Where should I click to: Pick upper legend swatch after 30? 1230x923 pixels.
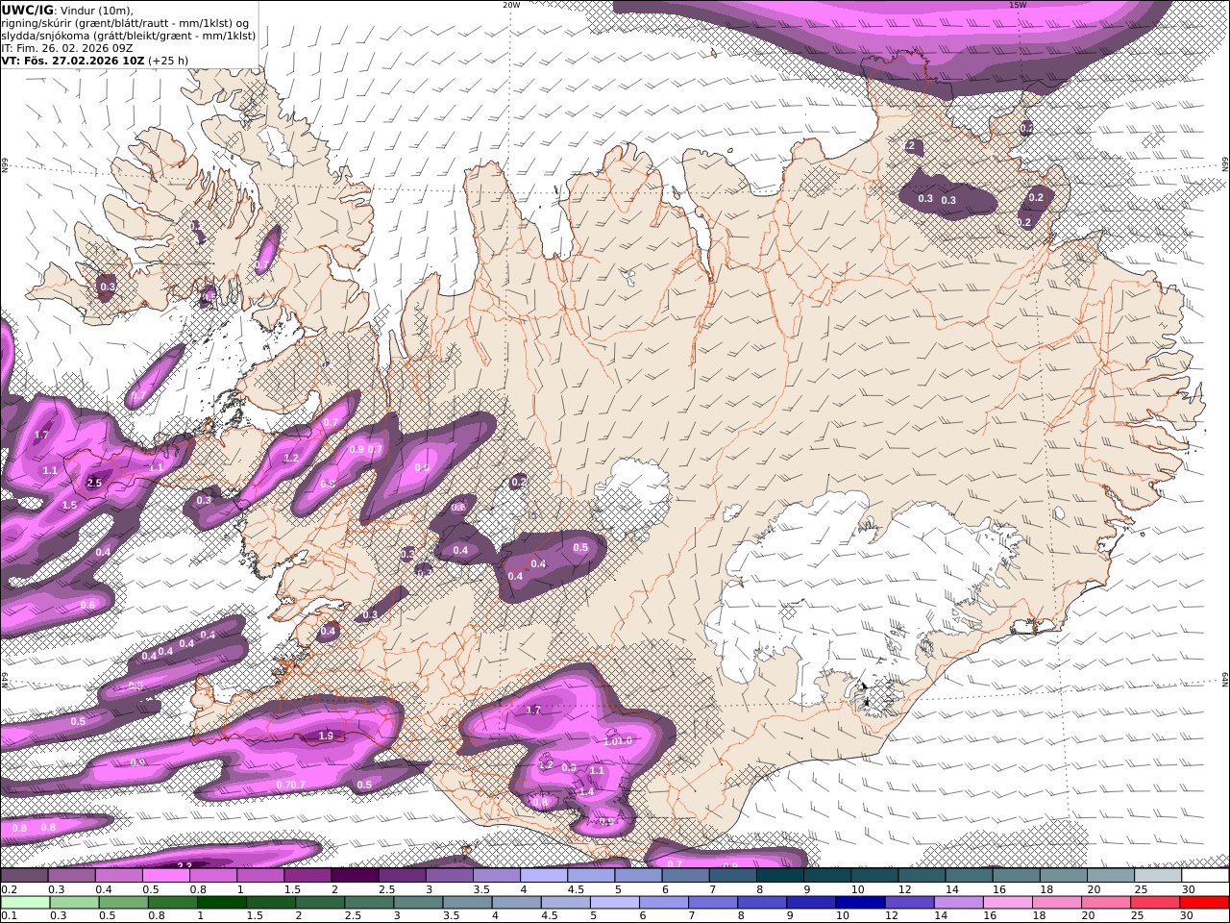[x=1206, y=875]
